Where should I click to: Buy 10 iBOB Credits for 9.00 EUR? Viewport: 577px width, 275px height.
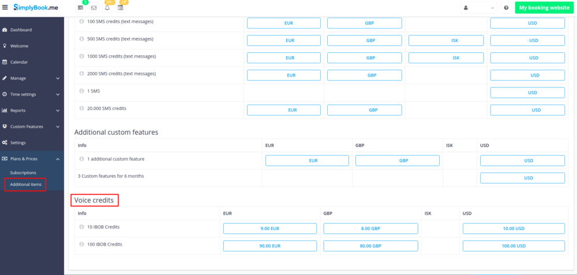(269, 228)
